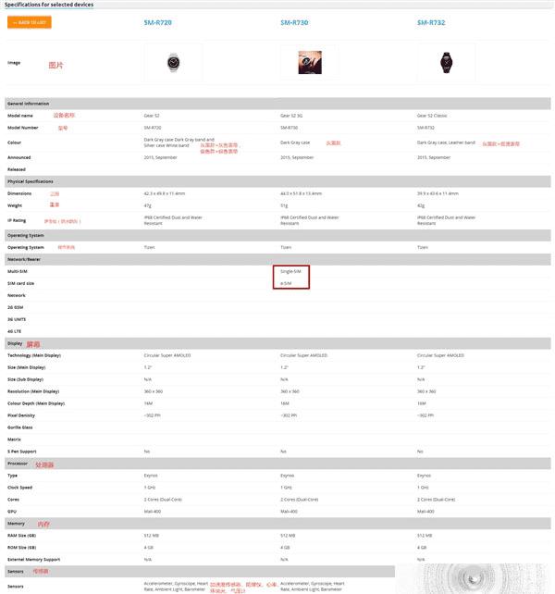Select the '4 GB' ROM value for SM-R730

pos(285,548)
